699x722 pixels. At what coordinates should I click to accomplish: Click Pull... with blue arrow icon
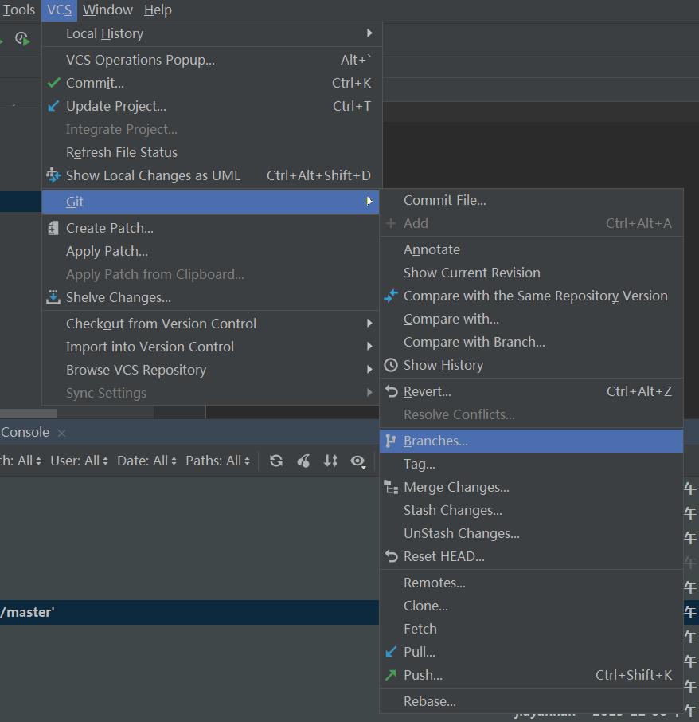click(x=419, y=652)
